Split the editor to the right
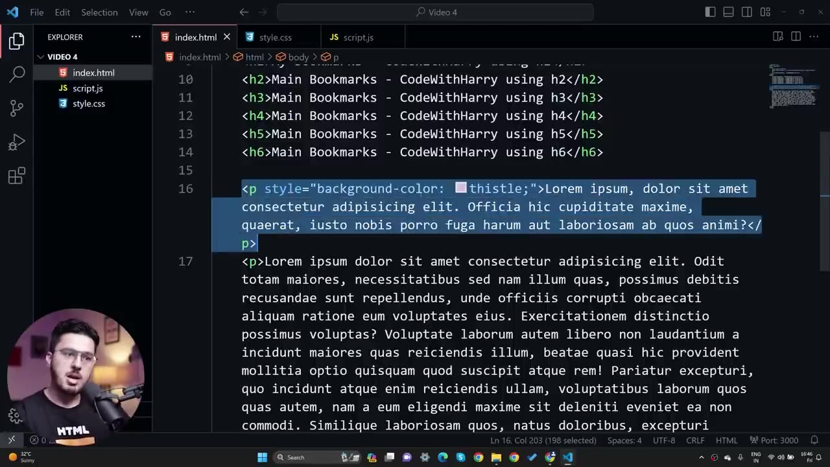This screenshot has width=830, height=467. (x=796, y=37)
